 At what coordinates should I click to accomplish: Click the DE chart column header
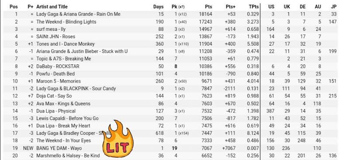click(302, 7)
